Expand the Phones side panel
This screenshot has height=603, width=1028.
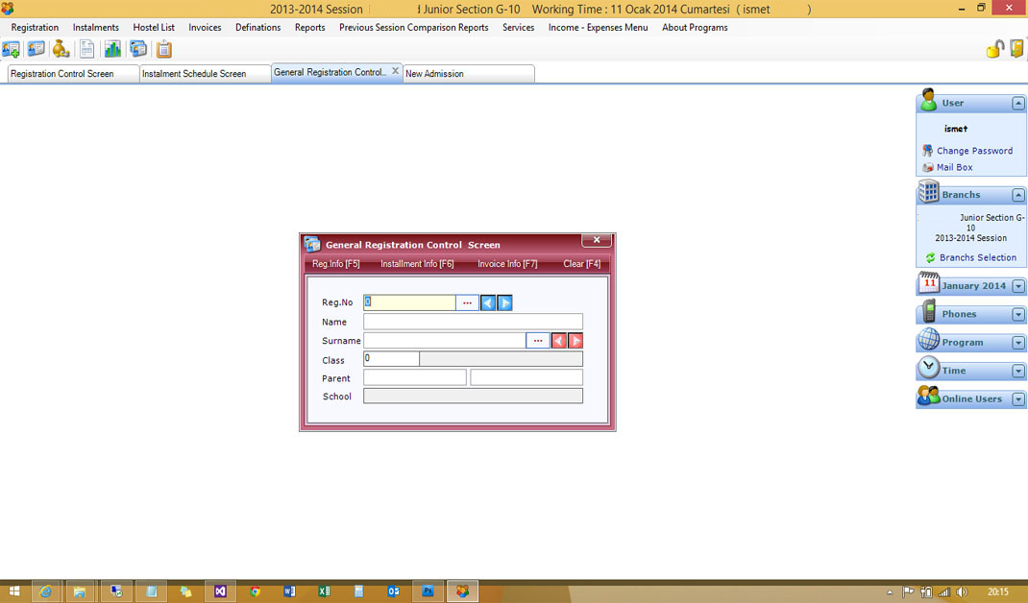pos(1018,315)
